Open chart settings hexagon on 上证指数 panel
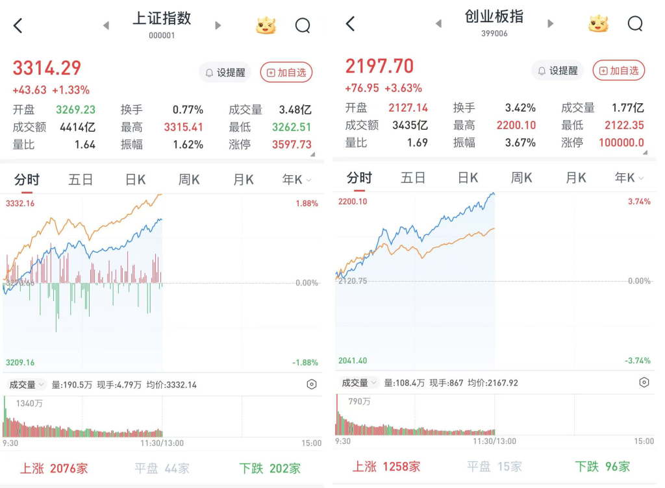This screenshot has width=665, height=488. pyautogui.click(x=312, y=385)
